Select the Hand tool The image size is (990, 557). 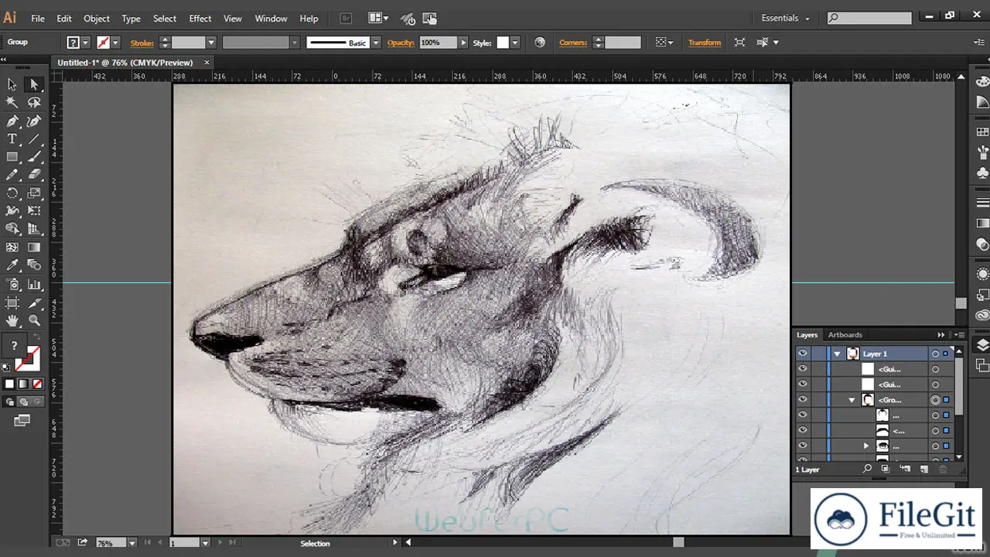click(x=12, y=320)
